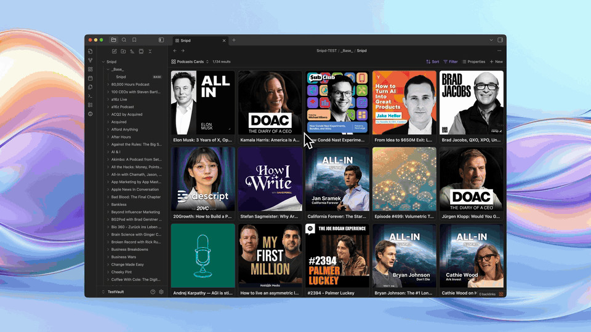Open the Properties button
Screen dimensions: 591x332
[474, 61]
